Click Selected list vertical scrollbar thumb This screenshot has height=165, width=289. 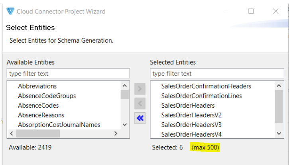(279, 106)
